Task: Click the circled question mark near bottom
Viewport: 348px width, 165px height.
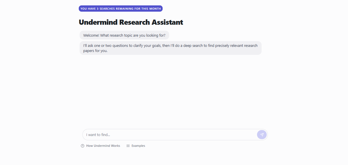Action: click(82, 146)
